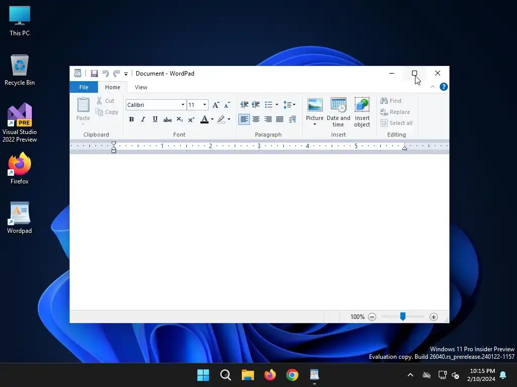Open the File menu

[x=84, y=87]
